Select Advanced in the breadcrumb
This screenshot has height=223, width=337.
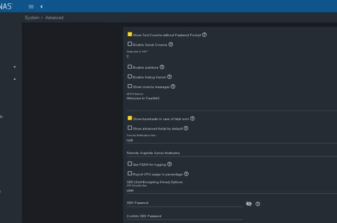(x=54, y=18)
